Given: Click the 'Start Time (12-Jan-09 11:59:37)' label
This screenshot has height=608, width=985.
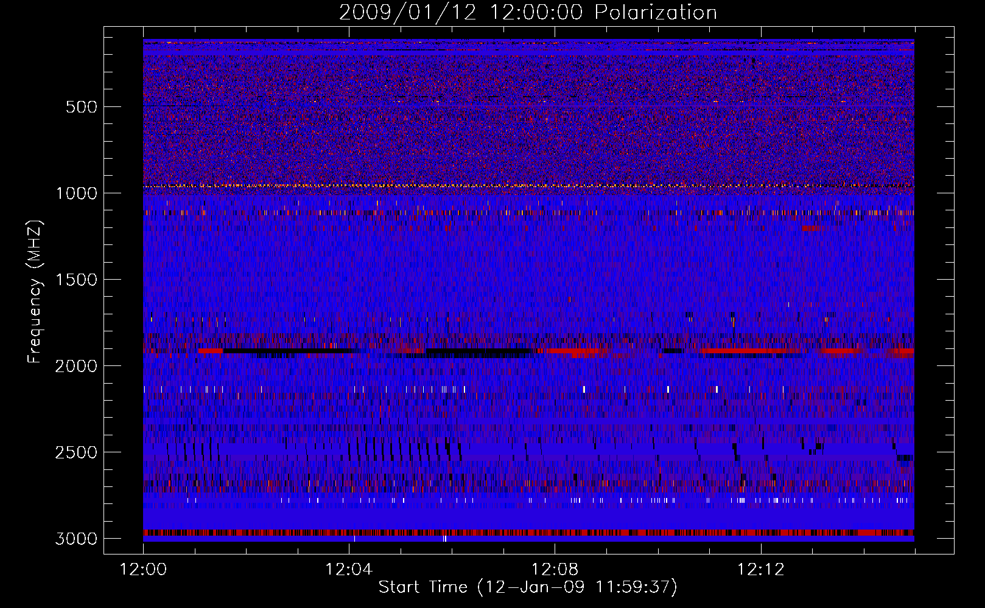Looking at the screenshot, I should (x=528, y=587).
